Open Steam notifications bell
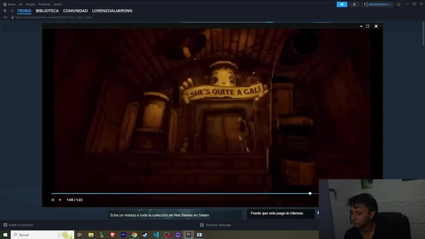The height and width of the screenshot is (239, 425). click(354, 4)
